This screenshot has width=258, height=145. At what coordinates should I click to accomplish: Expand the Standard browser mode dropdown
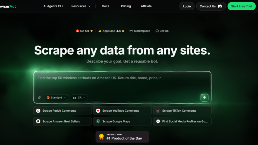pos(56,97)
